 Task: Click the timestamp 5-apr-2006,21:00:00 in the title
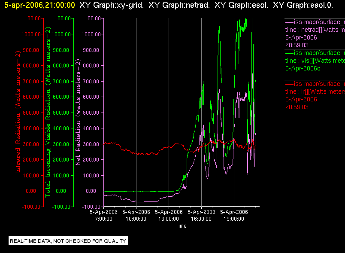[x=39, y=5]
